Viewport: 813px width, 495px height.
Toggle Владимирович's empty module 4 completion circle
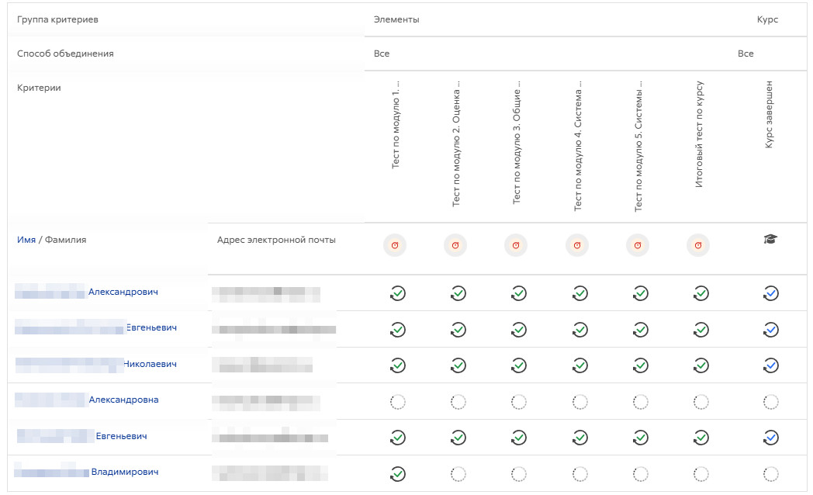click(579, 474)
